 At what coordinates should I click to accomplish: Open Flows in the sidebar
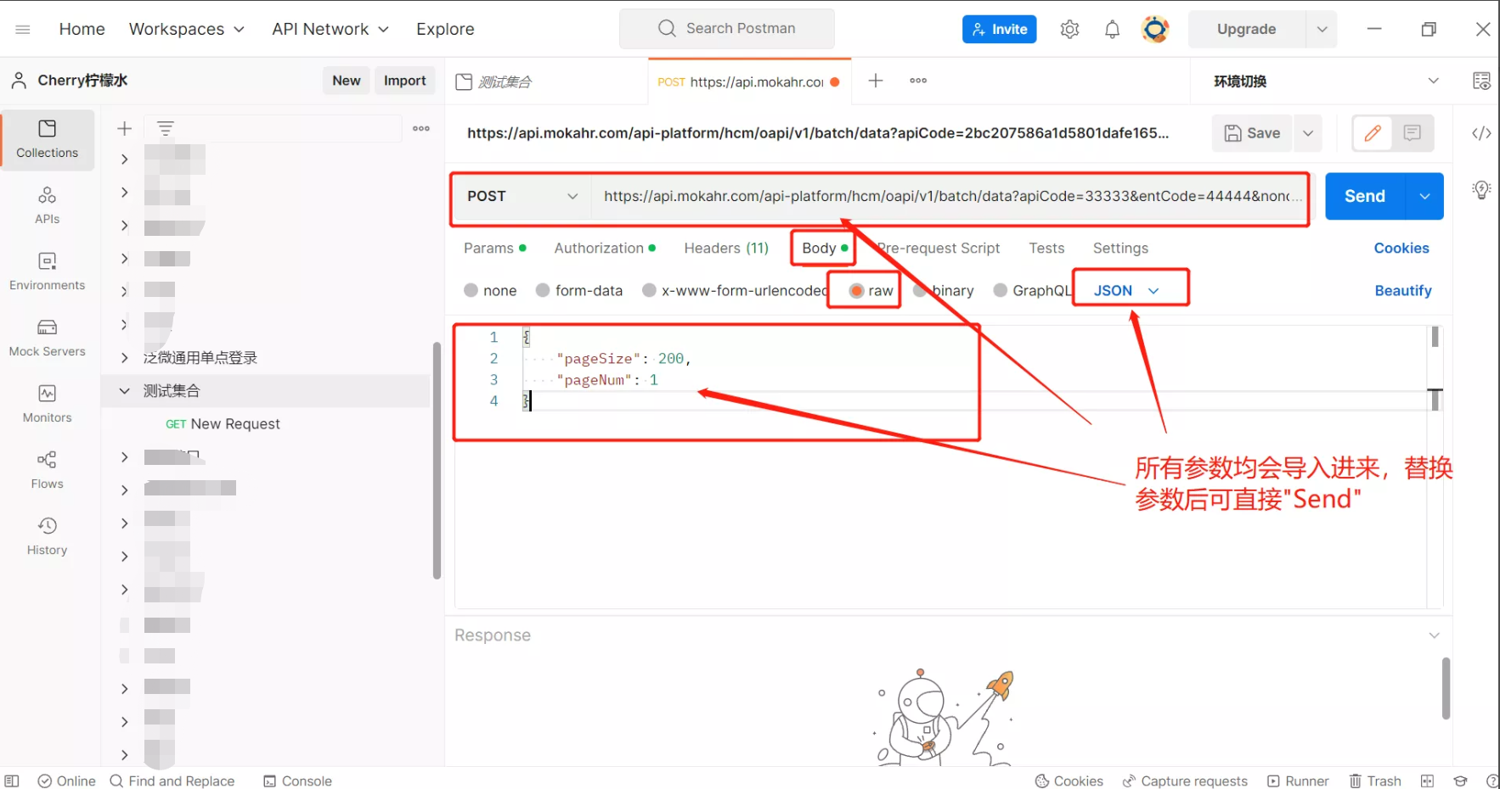[x=48, y=470]
